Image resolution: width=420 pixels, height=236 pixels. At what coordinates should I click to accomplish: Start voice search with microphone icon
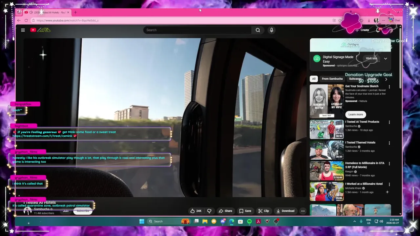(271, 30)
